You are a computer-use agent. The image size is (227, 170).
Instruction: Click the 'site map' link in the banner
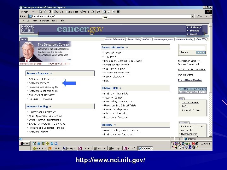[194, 31]
